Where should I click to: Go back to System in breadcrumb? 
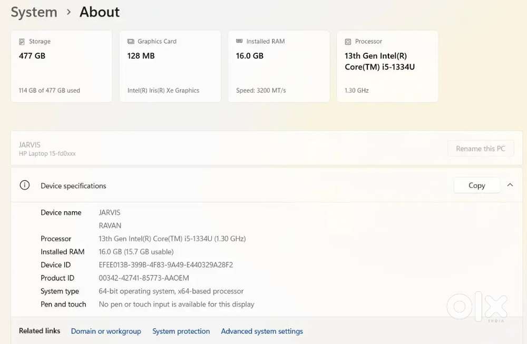tap(34, 12)
